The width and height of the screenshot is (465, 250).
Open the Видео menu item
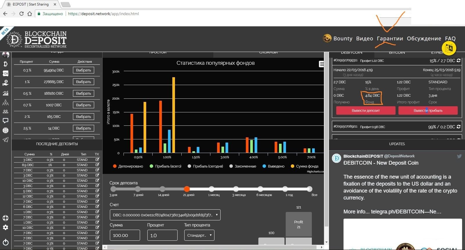(x=364, y=38)
